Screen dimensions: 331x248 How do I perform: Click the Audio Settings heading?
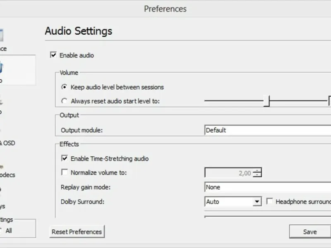pyautogui.click(x=79, y=31)
